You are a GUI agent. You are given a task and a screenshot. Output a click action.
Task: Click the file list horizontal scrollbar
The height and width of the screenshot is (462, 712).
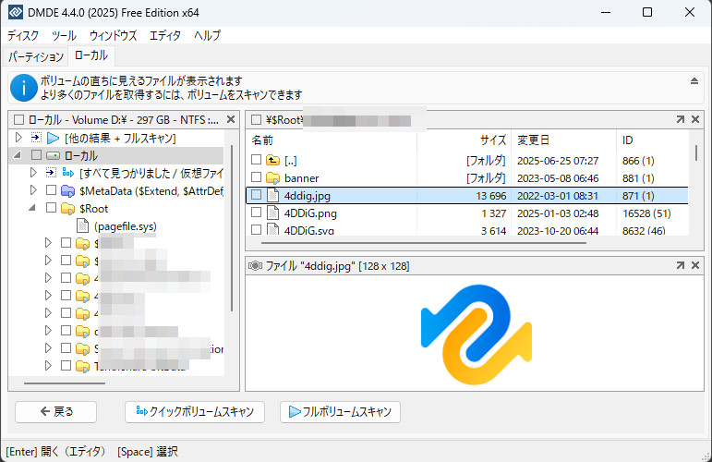click(x=424, y=243)
